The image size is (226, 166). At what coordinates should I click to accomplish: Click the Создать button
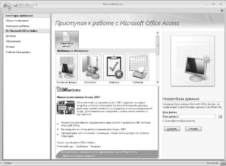click(x=172, y=129)
